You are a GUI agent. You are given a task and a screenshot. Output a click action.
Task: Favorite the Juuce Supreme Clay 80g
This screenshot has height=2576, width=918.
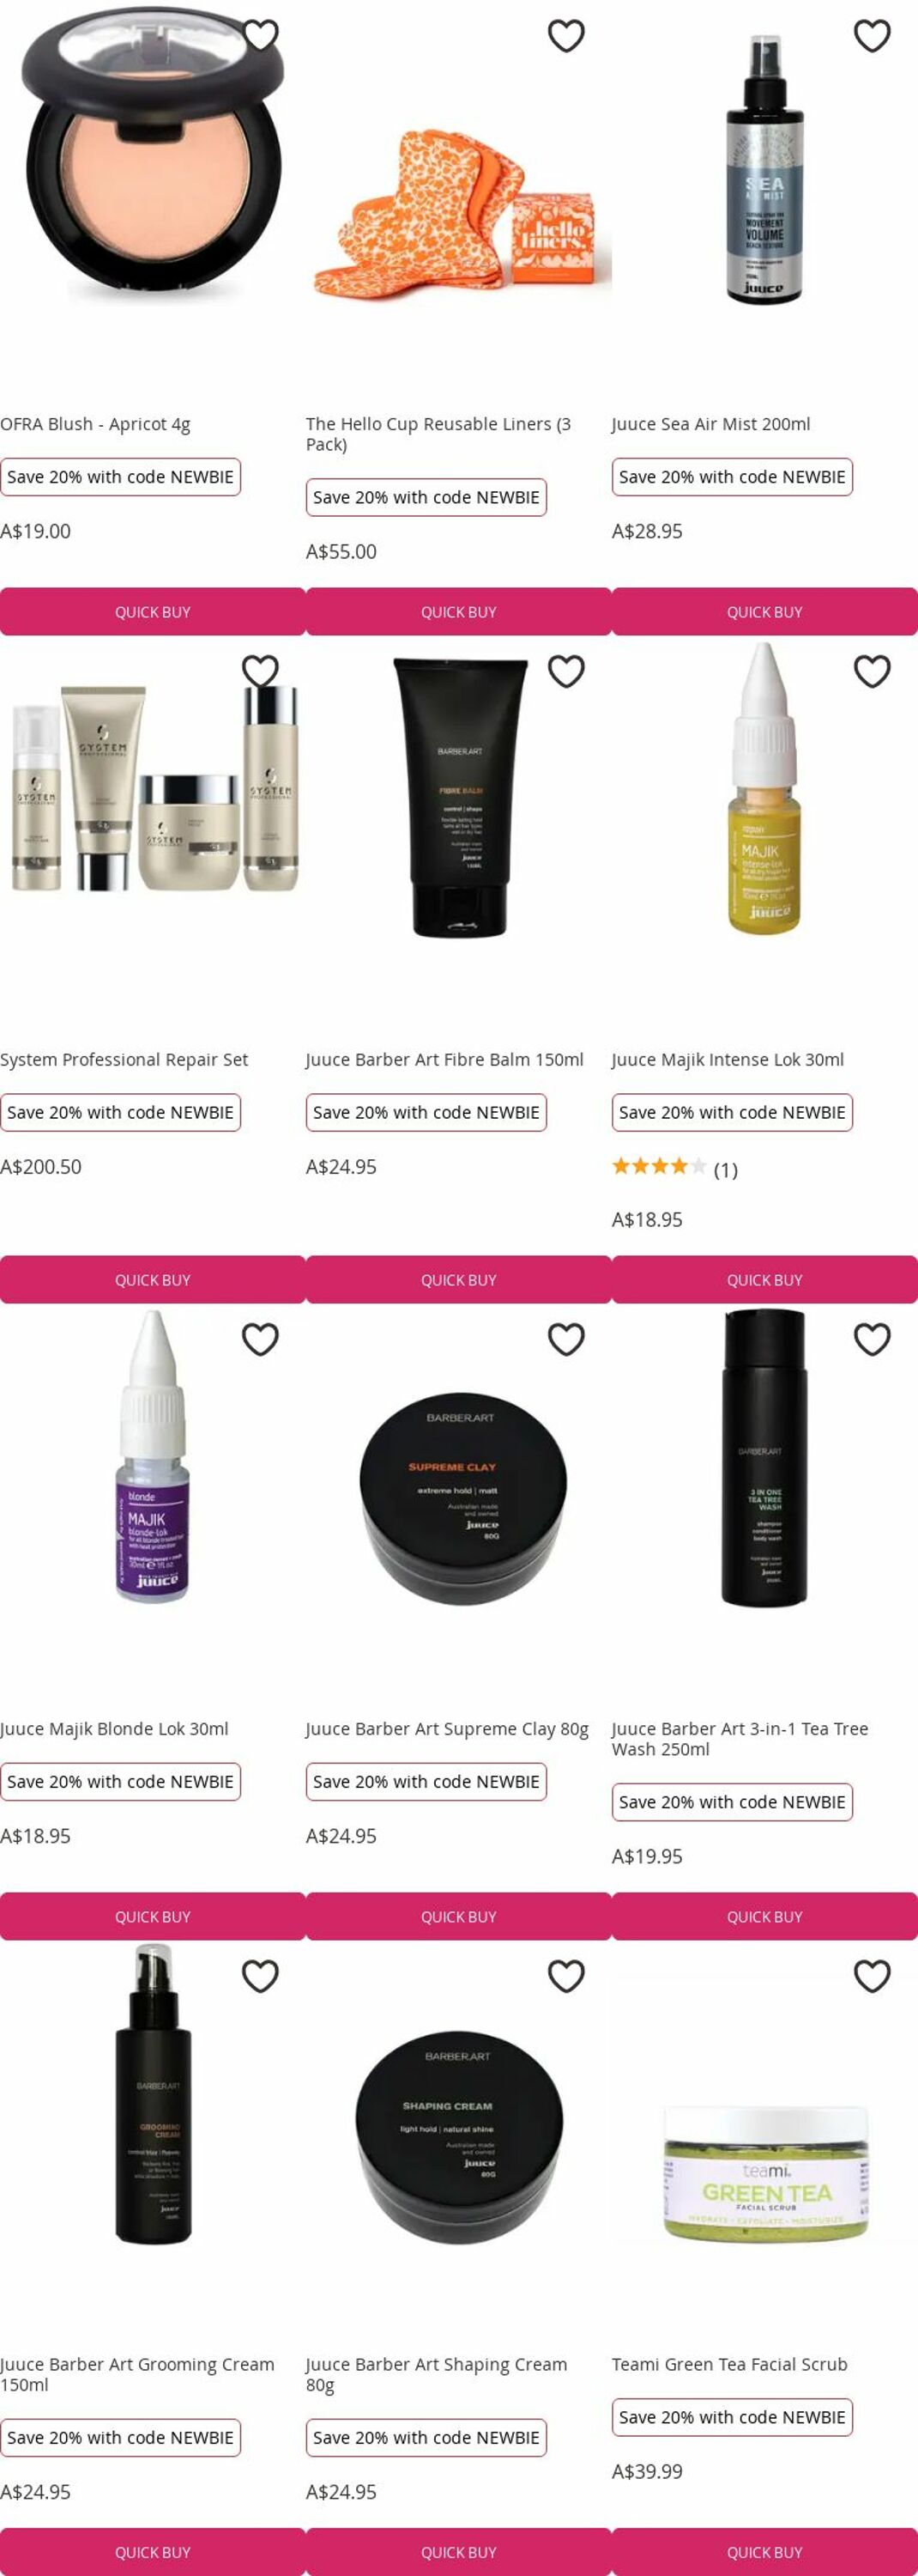click(566, 1339)
